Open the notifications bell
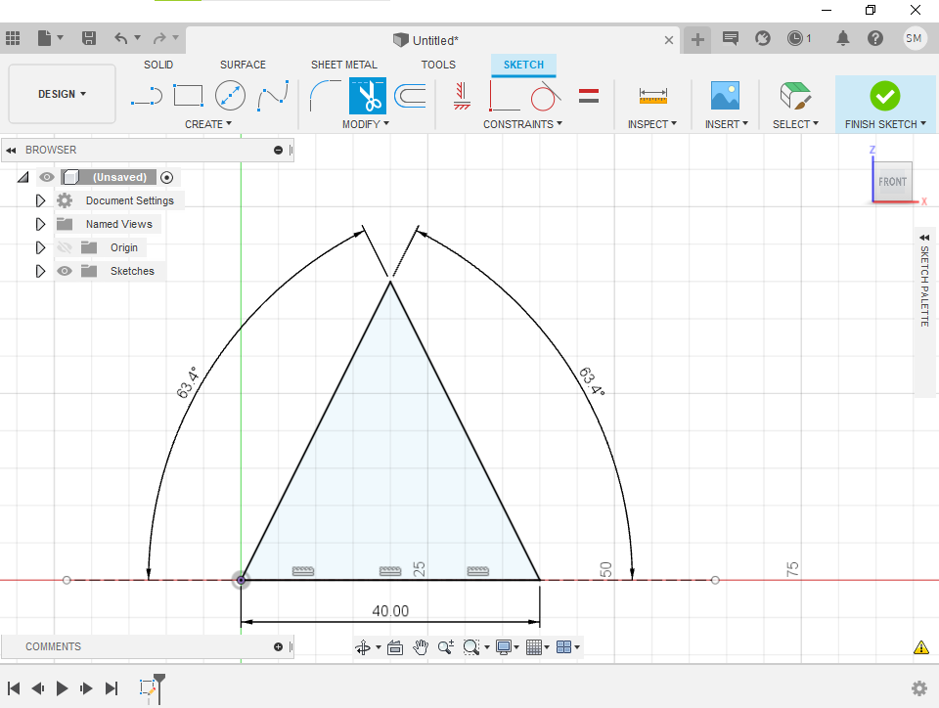 click(842, 38)
